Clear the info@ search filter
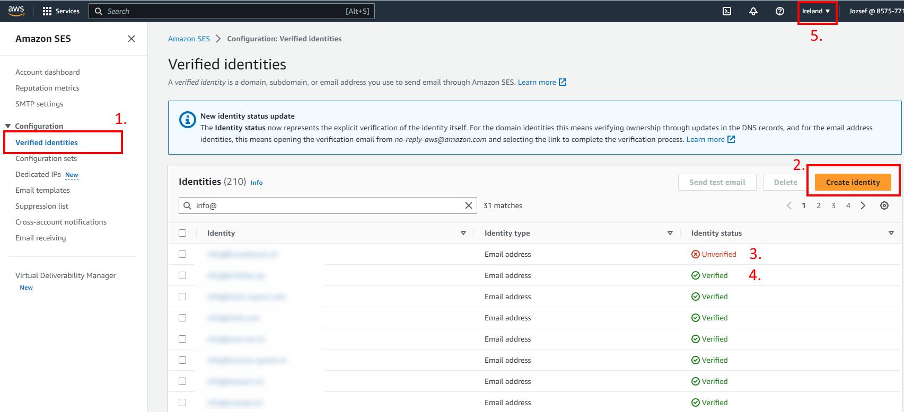Image resolution: width=904 pixels, height=412 pixels. [x=468, y=205]
